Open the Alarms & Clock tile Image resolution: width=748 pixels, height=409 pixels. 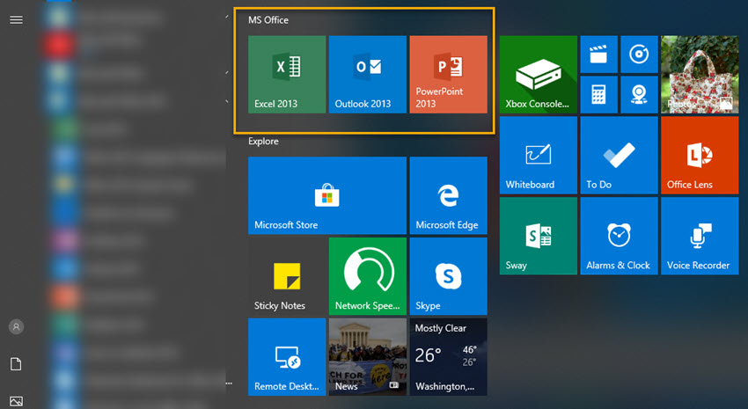619,236
